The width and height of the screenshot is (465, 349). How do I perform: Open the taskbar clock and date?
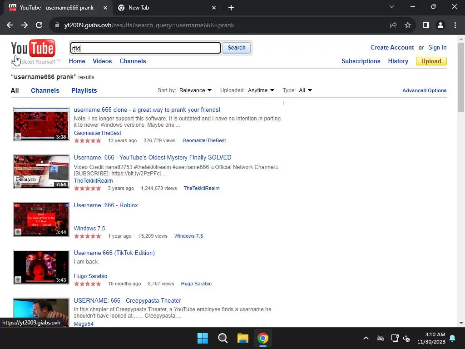coord(431,338)
